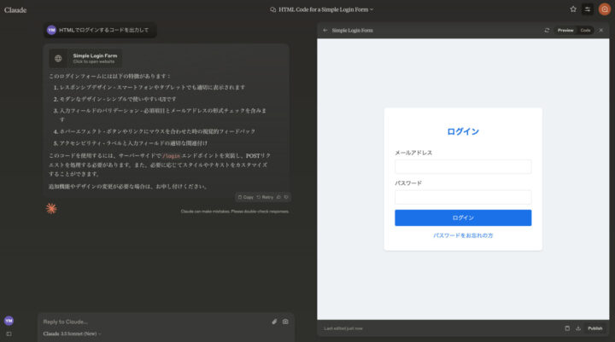Expand the chat title dropdown menu

372,9
